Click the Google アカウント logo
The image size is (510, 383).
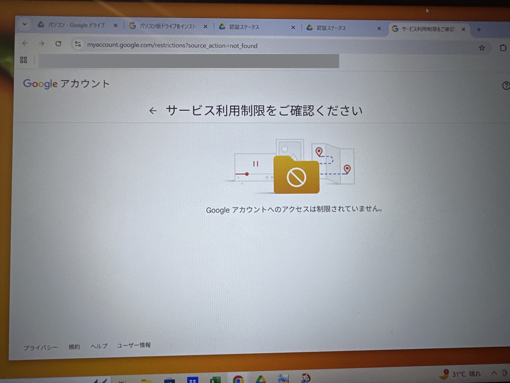(66, 84)
